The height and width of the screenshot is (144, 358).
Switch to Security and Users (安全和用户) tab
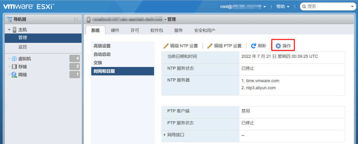[205, 30]
